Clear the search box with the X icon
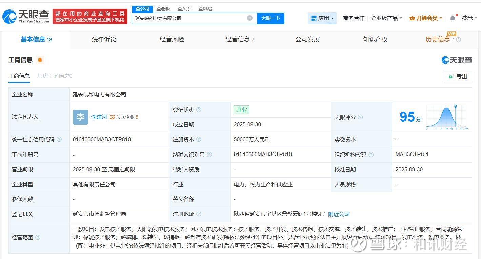The width and height of the screenshot is (481, 259). [250, 18]
